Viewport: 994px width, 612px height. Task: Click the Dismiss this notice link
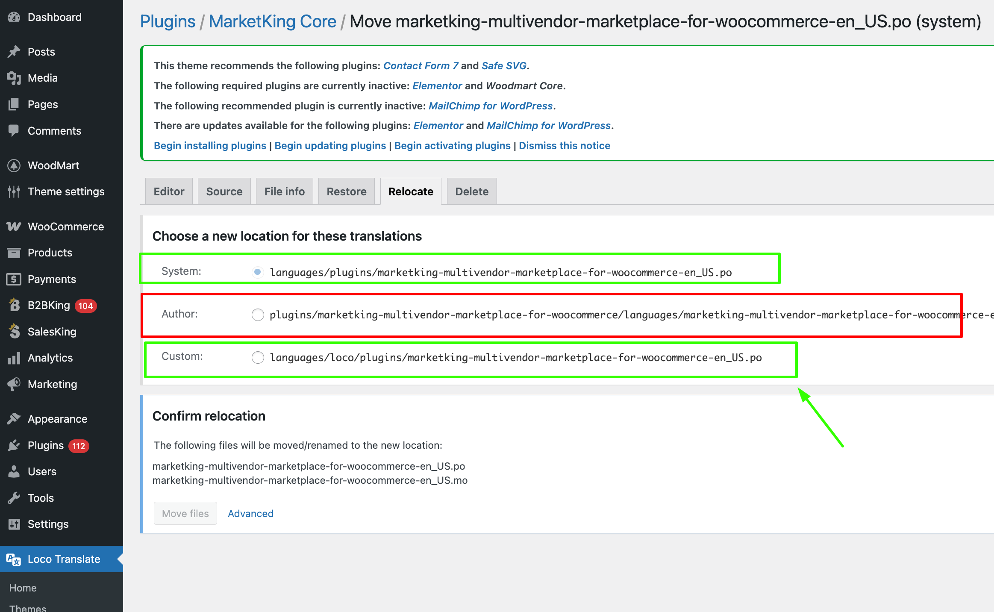564,146
